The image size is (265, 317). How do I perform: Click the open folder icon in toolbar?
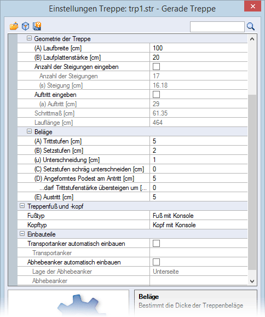click(14, 26)
